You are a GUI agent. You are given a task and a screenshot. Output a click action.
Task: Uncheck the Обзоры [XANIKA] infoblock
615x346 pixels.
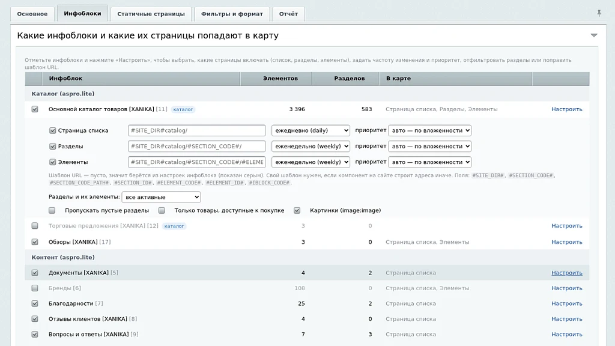tap(35, 241)
